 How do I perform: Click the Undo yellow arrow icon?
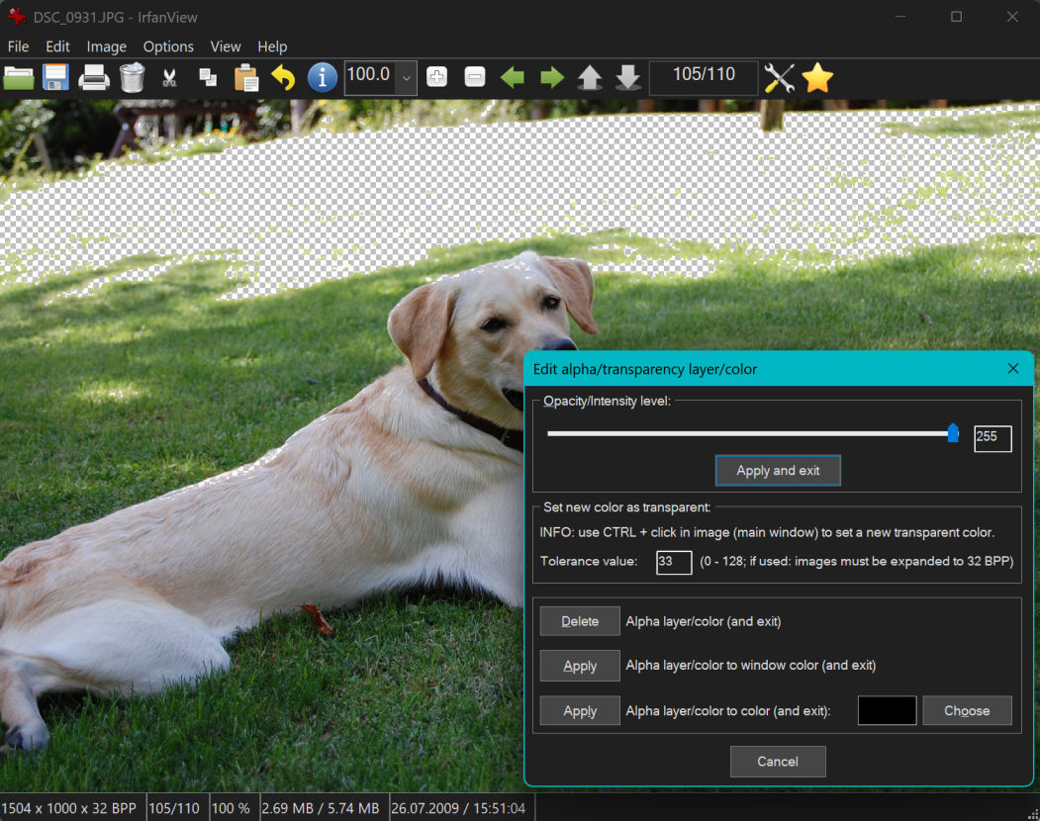284,78
